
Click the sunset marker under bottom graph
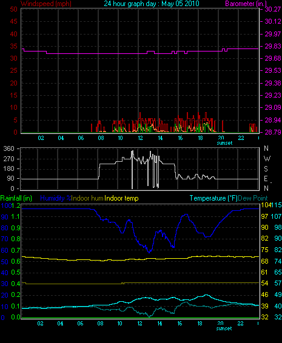point(224,328)
